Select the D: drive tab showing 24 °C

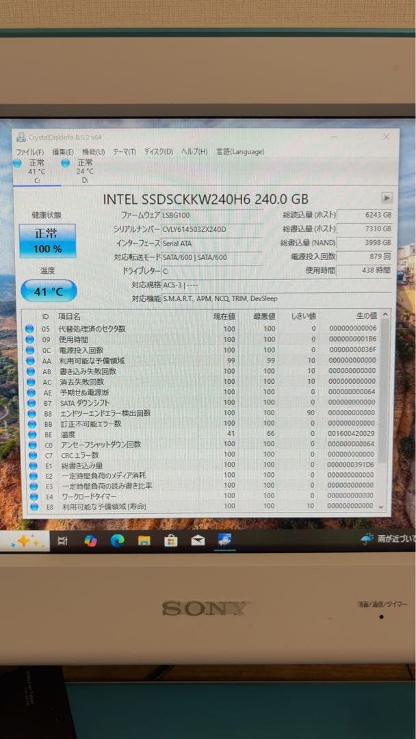pyautogui.click(x=85, y=172)
